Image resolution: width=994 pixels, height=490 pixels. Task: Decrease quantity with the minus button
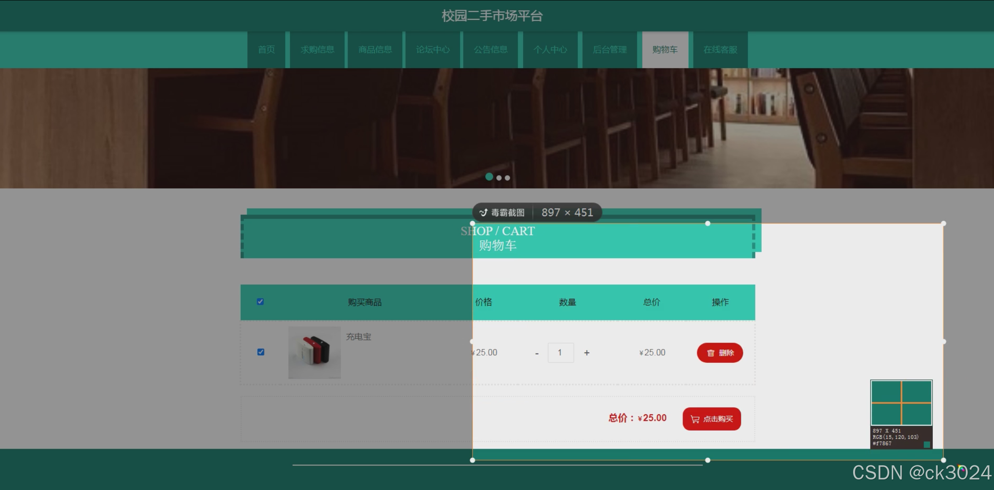[537, 353]
